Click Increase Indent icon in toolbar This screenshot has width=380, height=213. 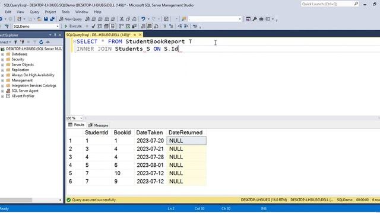tap(186, 26)
